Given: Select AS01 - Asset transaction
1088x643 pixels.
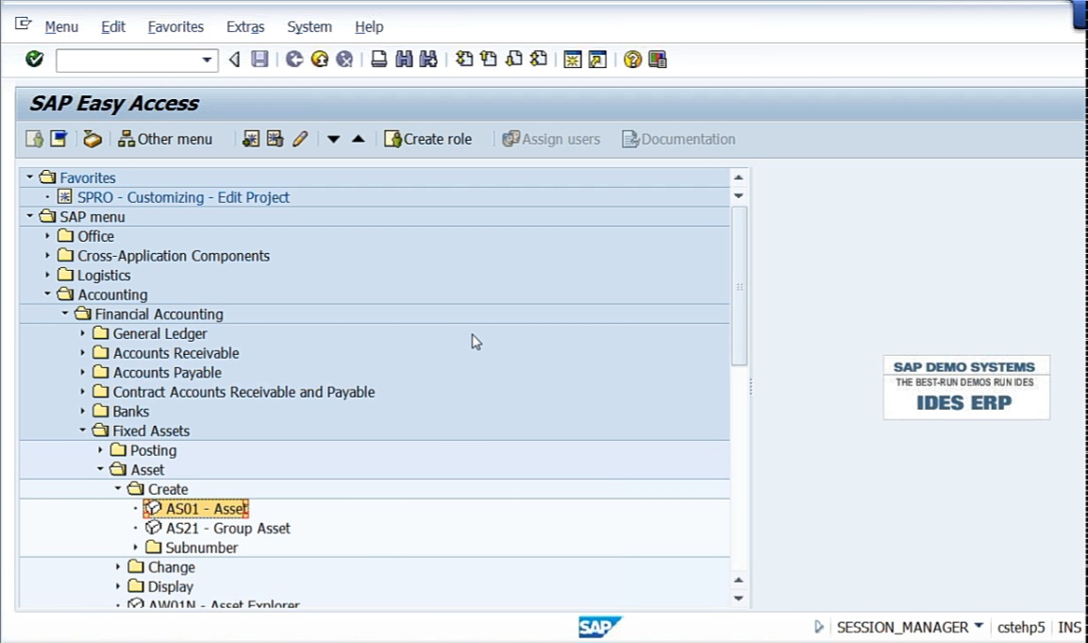Looking at the screenshot, I should 207,509.
